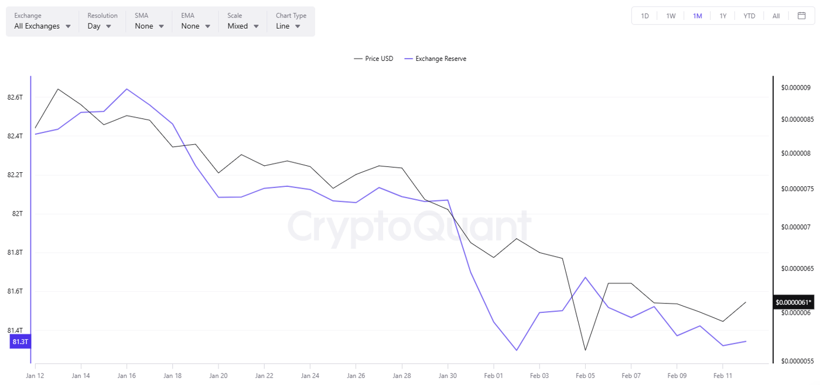Click the All time-range option
This screenshot has width=820, height=385.
pyautogui.click(x=775, y=16)
